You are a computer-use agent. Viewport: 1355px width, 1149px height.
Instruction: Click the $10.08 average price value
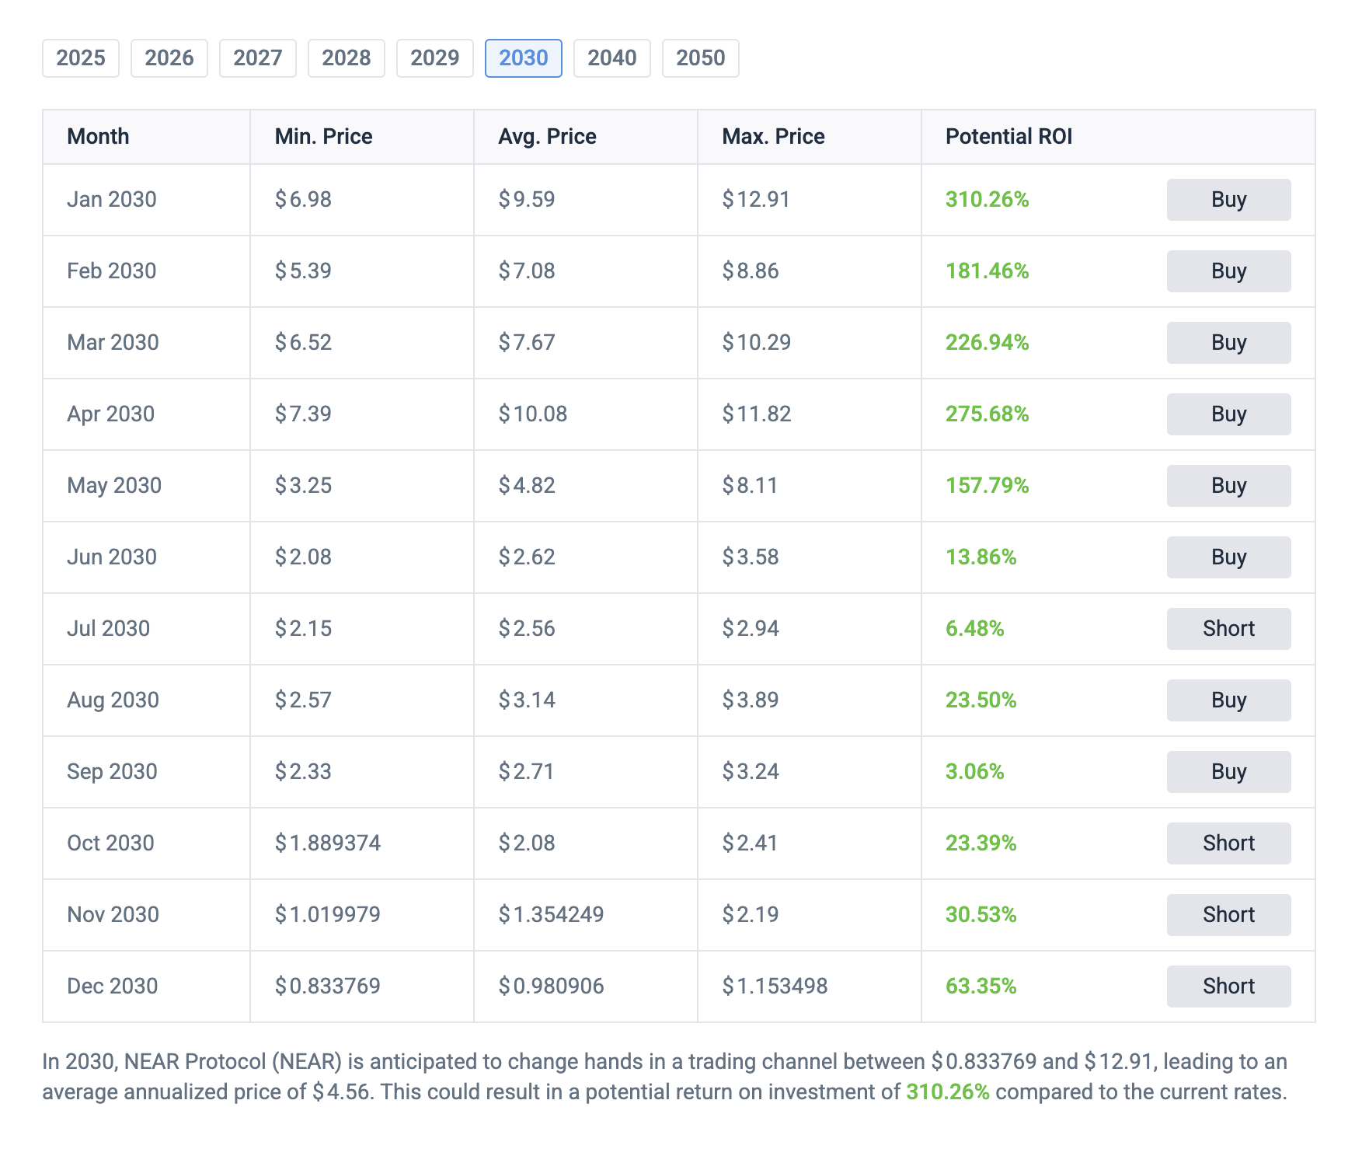(x=533, y=414)
